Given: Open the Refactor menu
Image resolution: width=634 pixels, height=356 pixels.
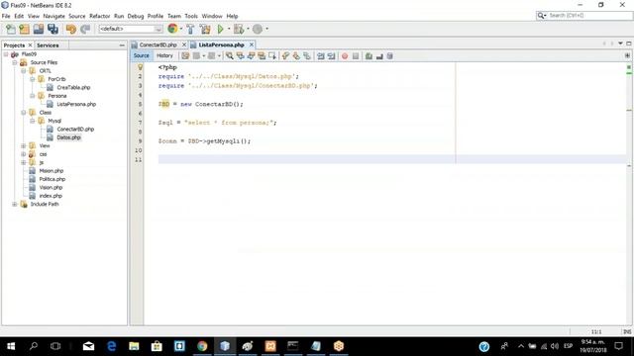Looking at the screenshot, I should pyautogui.click(x=99, y=16).
